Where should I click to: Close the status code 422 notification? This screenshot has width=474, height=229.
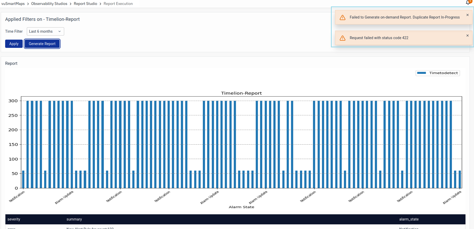click(x=467, y=36)
